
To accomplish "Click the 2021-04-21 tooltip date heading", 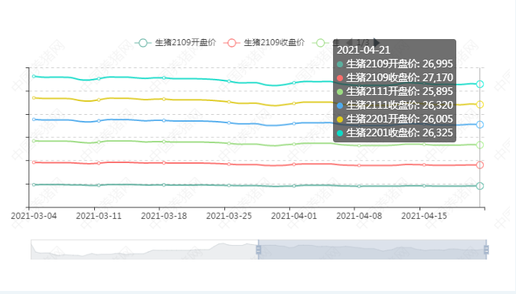I will coord(364,50).
